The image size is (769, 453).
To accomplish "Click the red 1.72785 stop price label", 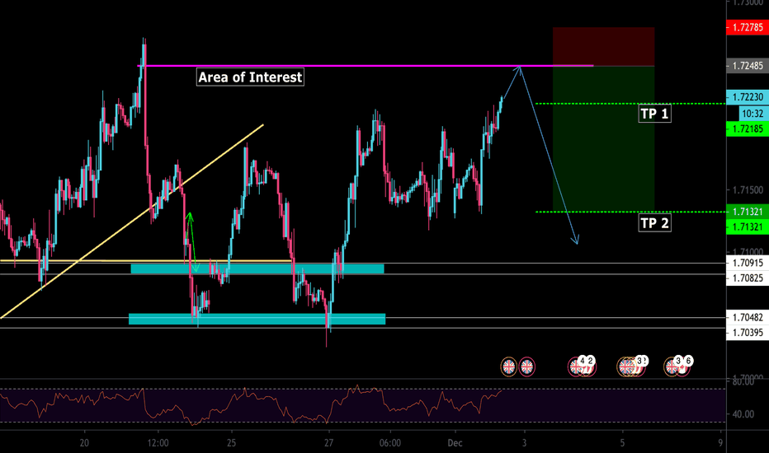I will pyautogui.click(x=747, y=29).
